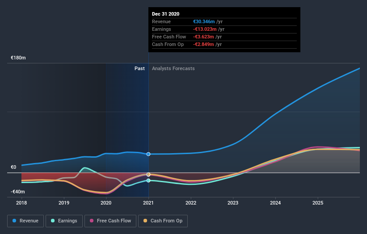Select the Earnings data point at 2021
Viewport: 367px width, 234px height.
148,180
